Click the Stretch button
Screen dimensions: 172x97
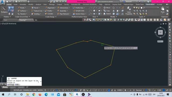pos(107,14)
